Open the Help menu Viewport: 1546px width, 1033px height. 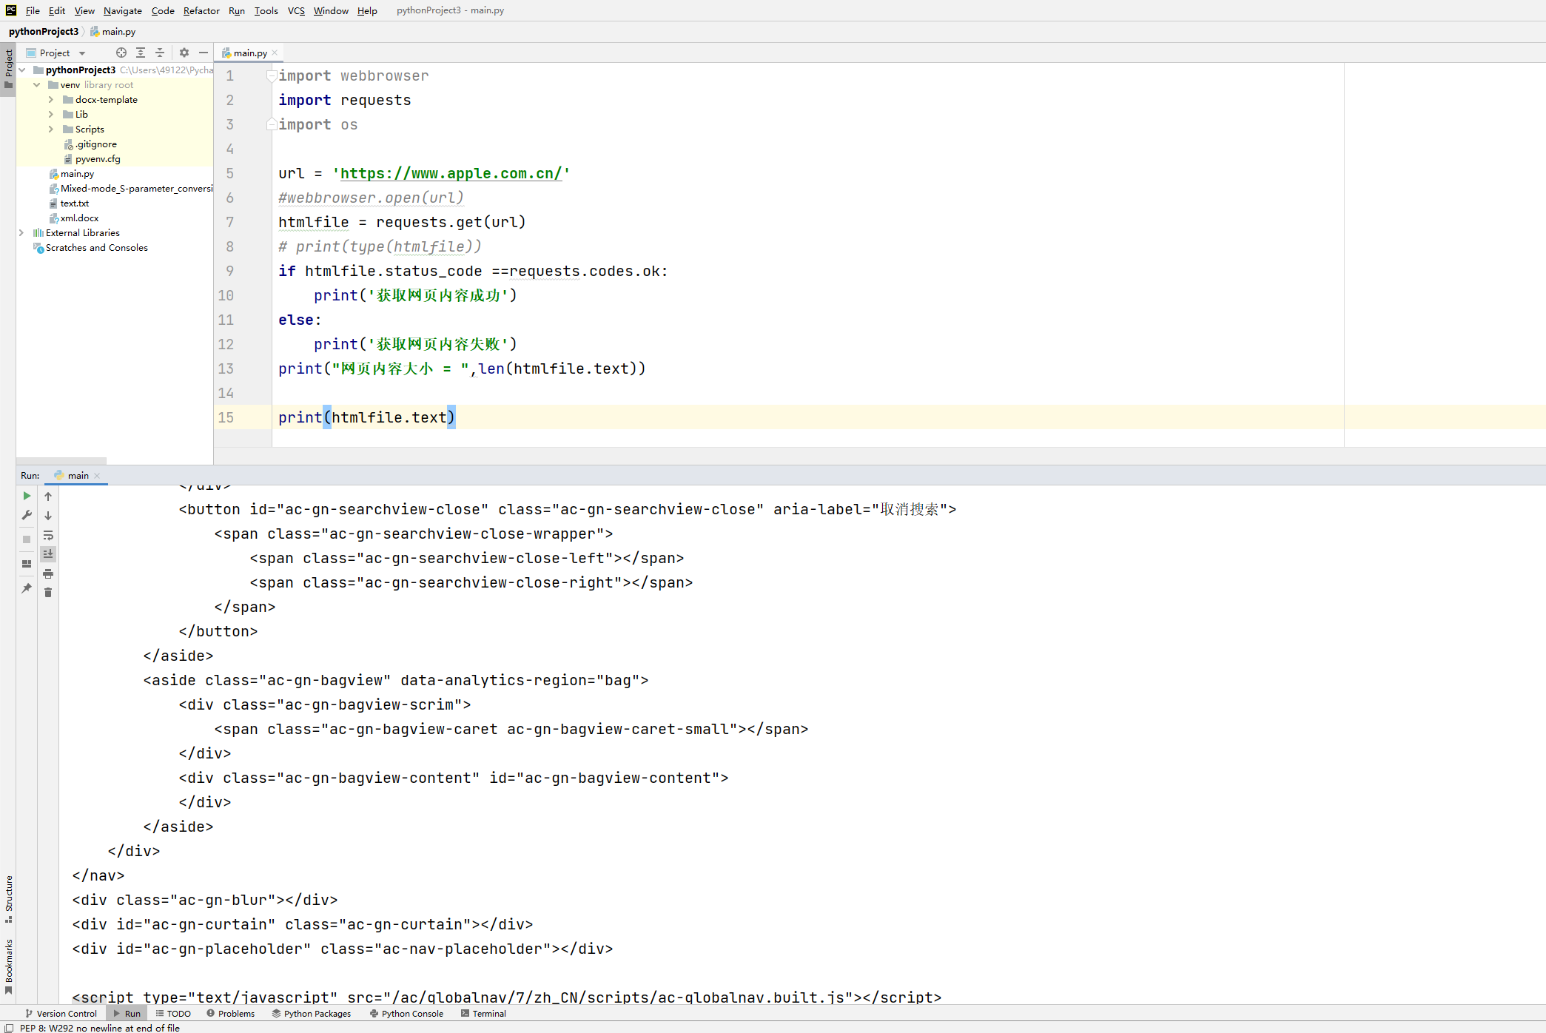[367, 10]
